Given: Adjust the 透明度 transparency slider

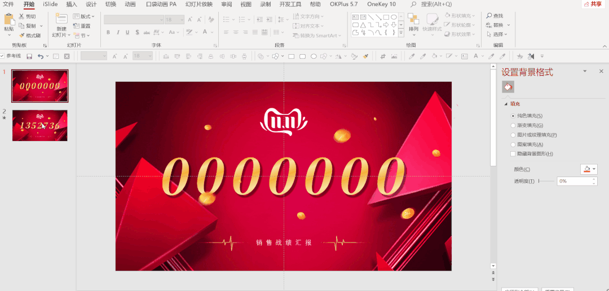Looking at the screenshot, I should tap(546, 181).
